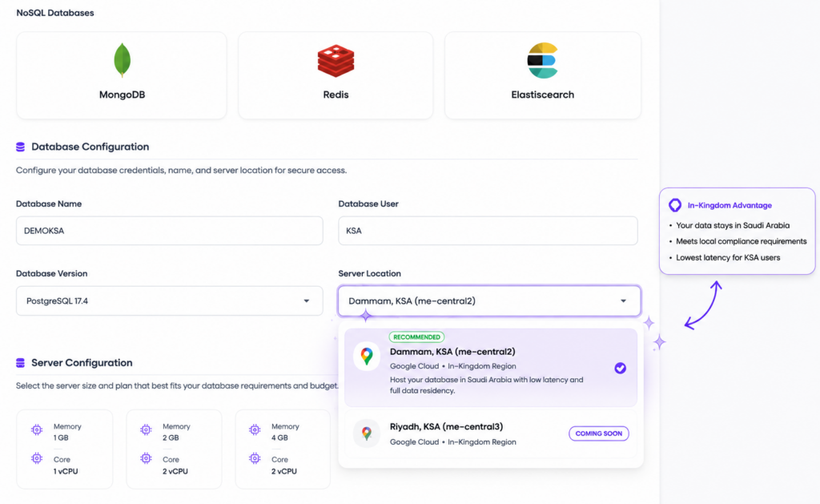
Task: Select the 1 GB memory 1 vCPU plan
Action: click(64, 449)
